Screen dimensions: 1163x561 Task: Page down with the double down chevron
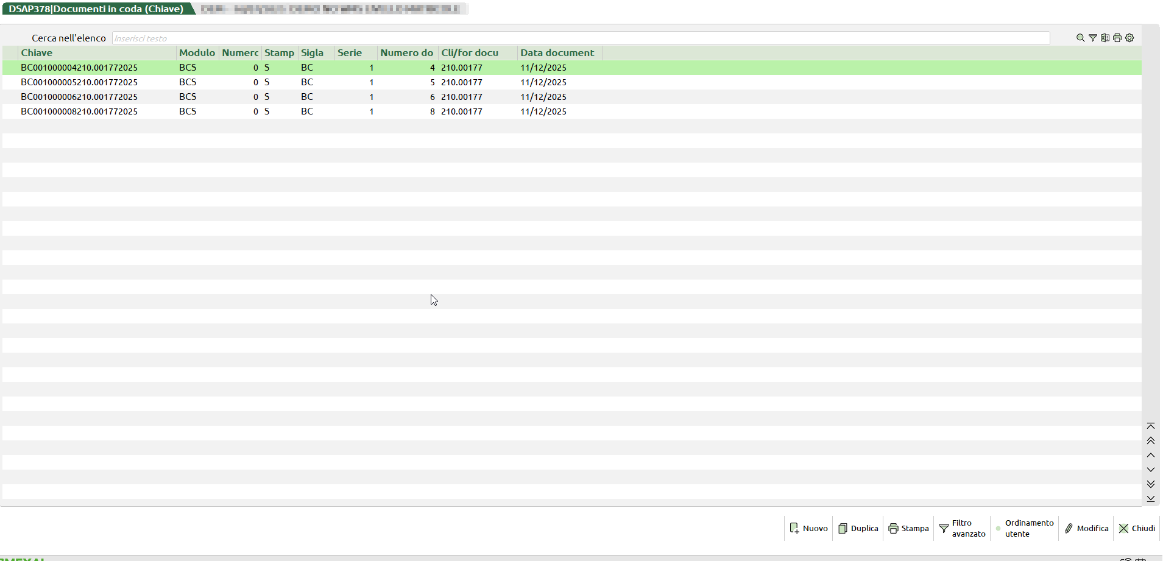(x=1150, y=484)
